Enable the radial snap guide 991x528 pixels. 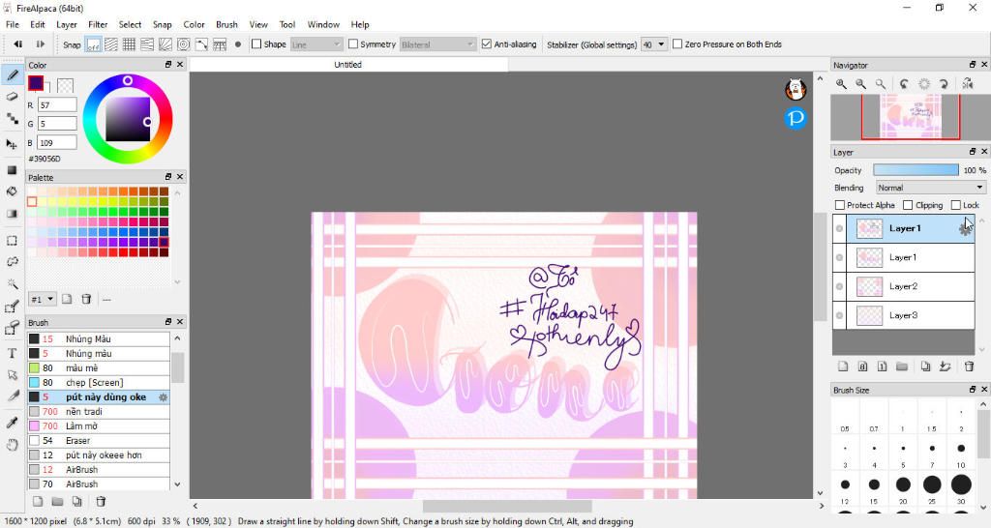(x=165, y=44)
